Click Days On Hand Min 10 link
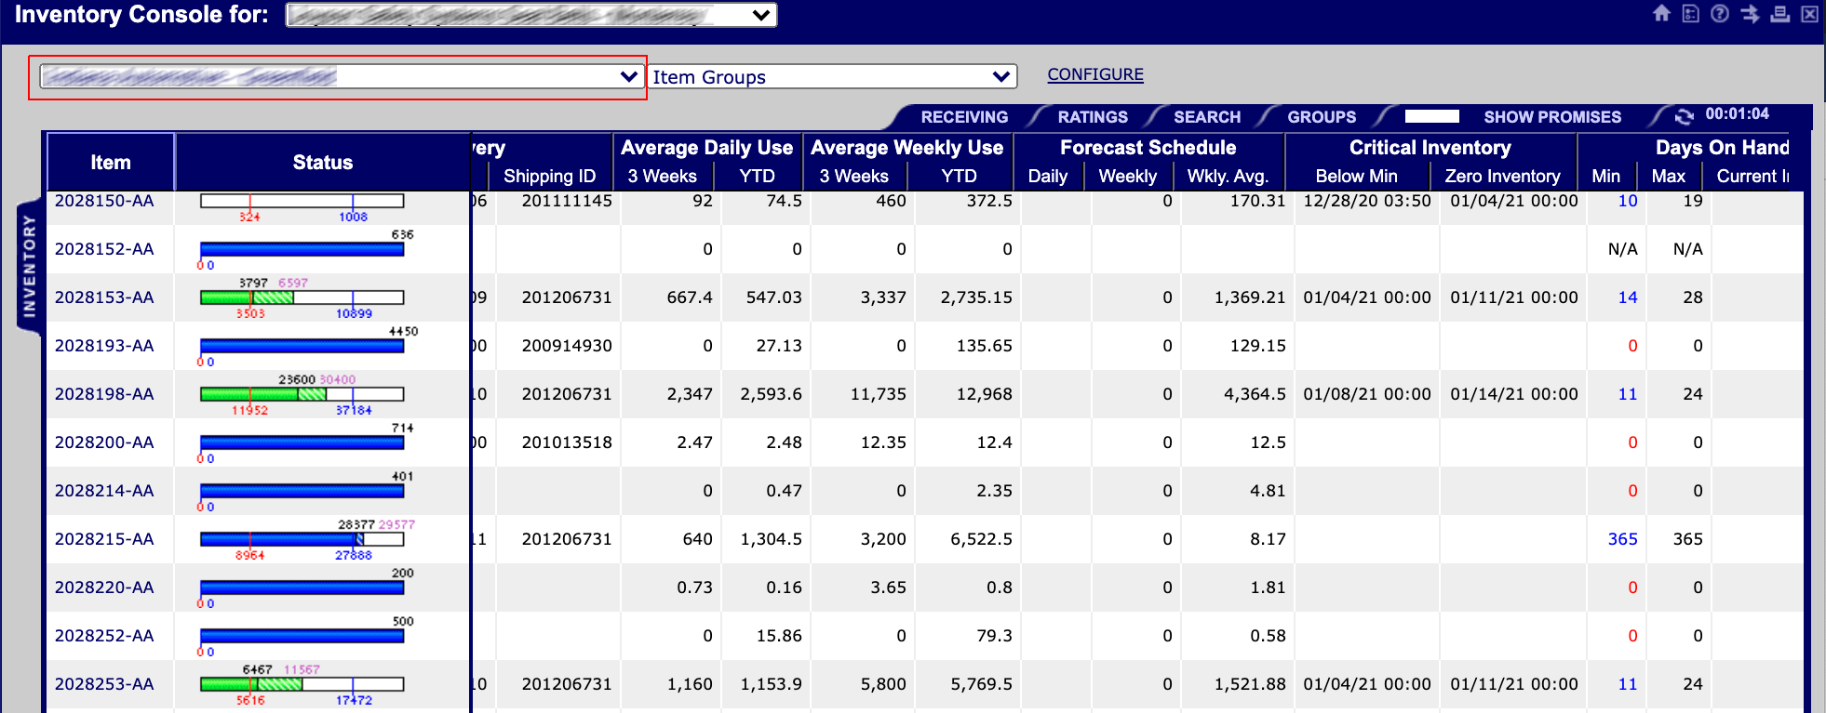This screenshot has height=713, width=1826. [x=1628, y=201]
